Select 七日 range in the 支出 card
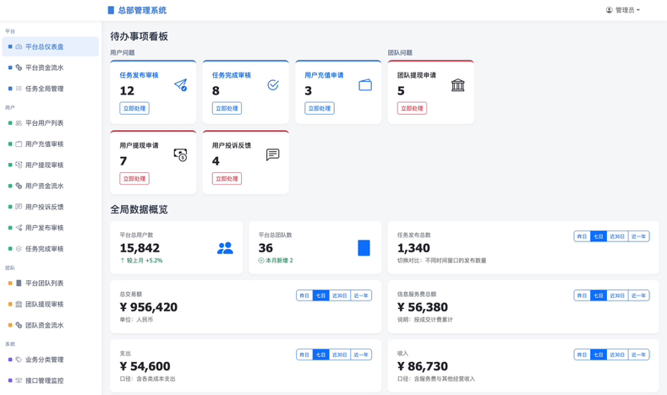Image resolution: width=667 pixels, height=395 pixels. (320, 354)
